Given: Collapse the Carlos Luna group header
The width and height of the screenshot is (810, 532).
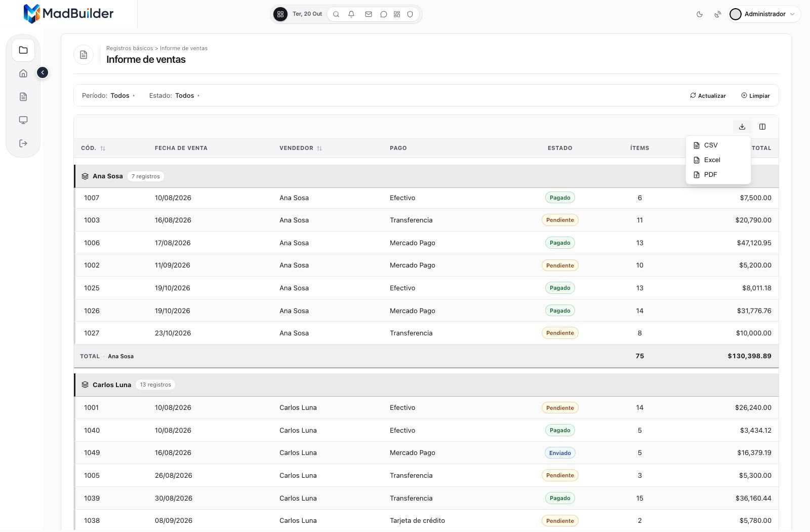Looking at the screenshot, I should click(x=426, y=385).
